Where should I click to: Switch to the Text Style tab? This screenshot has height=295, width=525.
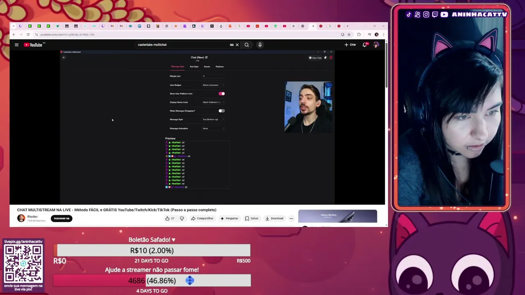(194, 66)
